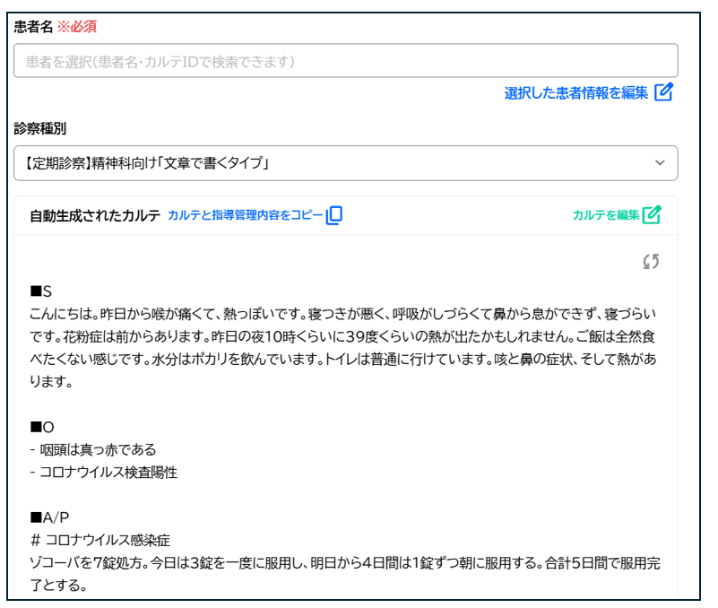Click the green カルテを編集 text

(x=606, y=215)
